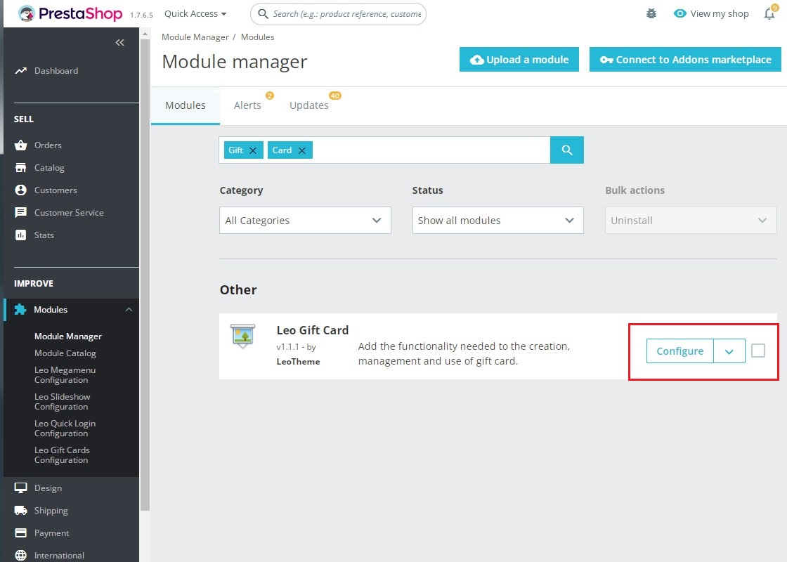Open Module Manager in sidebar
787x562 pixels.
click(68, 336)
